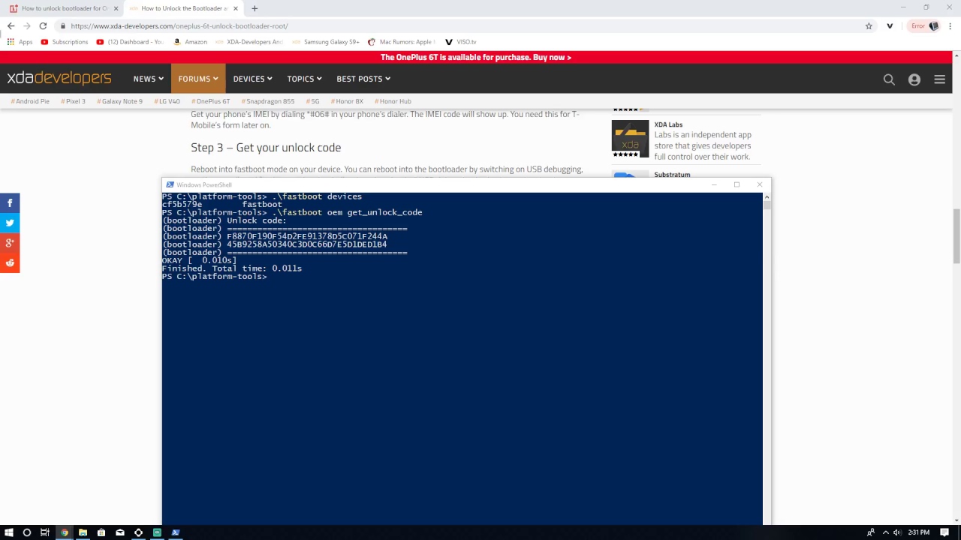The width and height of the screenshot is (961, 540).
Task: Open Cortana search circle in the taskbar
Action: pyautogui.click(x=27, y=532)
